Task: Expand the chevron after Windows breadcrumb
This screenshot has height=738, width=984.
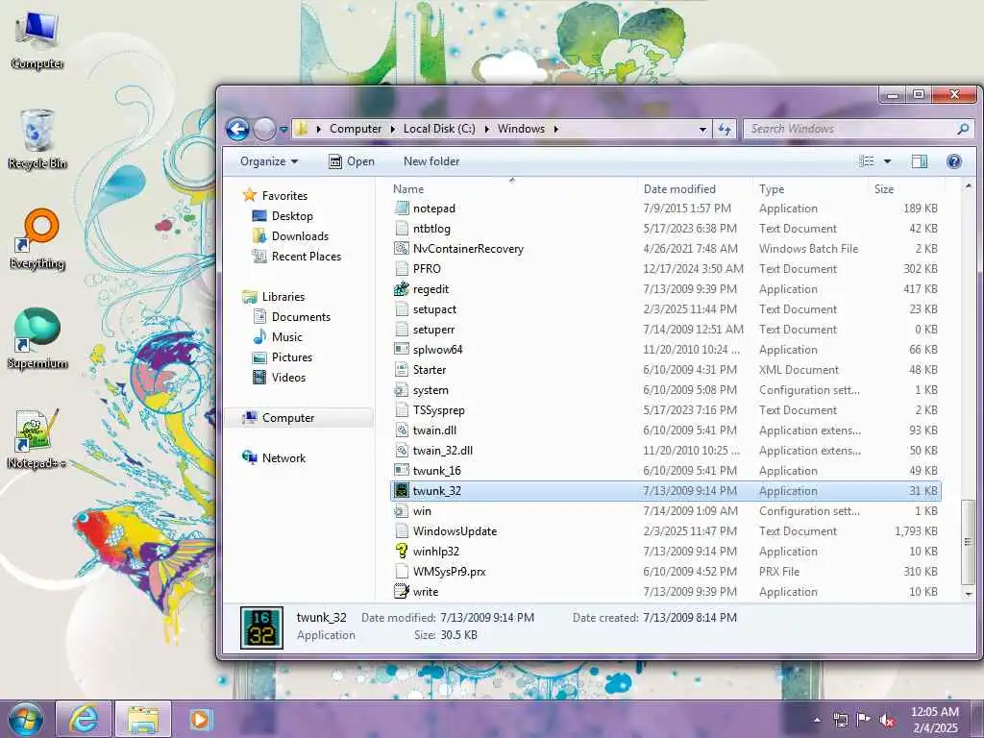Action: coord(555,129)
